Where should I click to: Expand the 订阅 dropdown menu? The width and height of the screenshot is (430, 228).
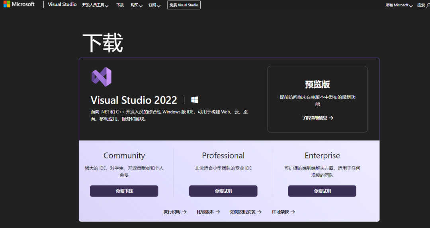[154, 5]
